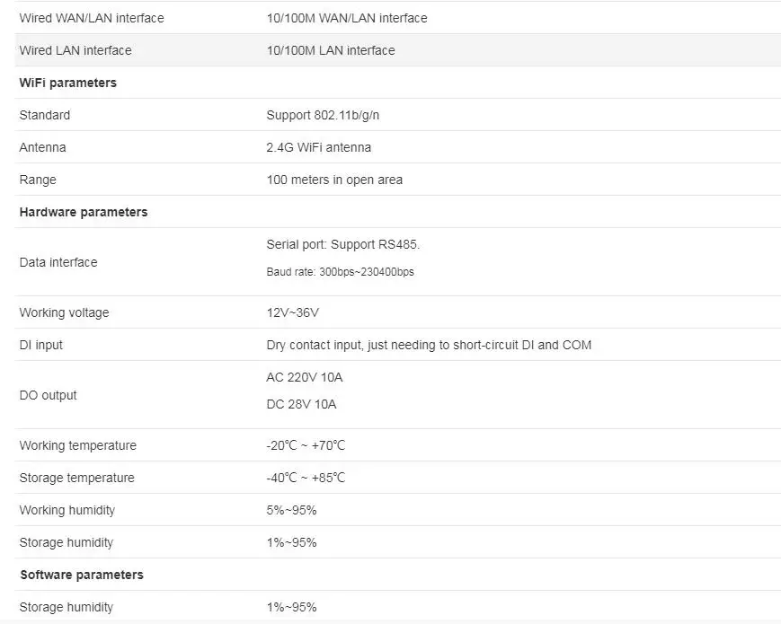Click the '-40℃ ~ +85℃' storage temperature
Viewport: 781px width, 624px height.
(x=306, y=478)
